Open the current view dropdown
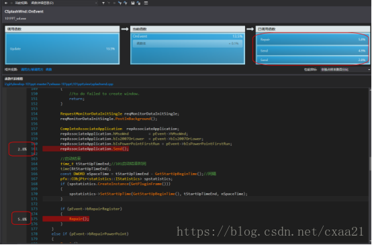The height and width of the screenshot is (245, 372). tap(64, 3)
